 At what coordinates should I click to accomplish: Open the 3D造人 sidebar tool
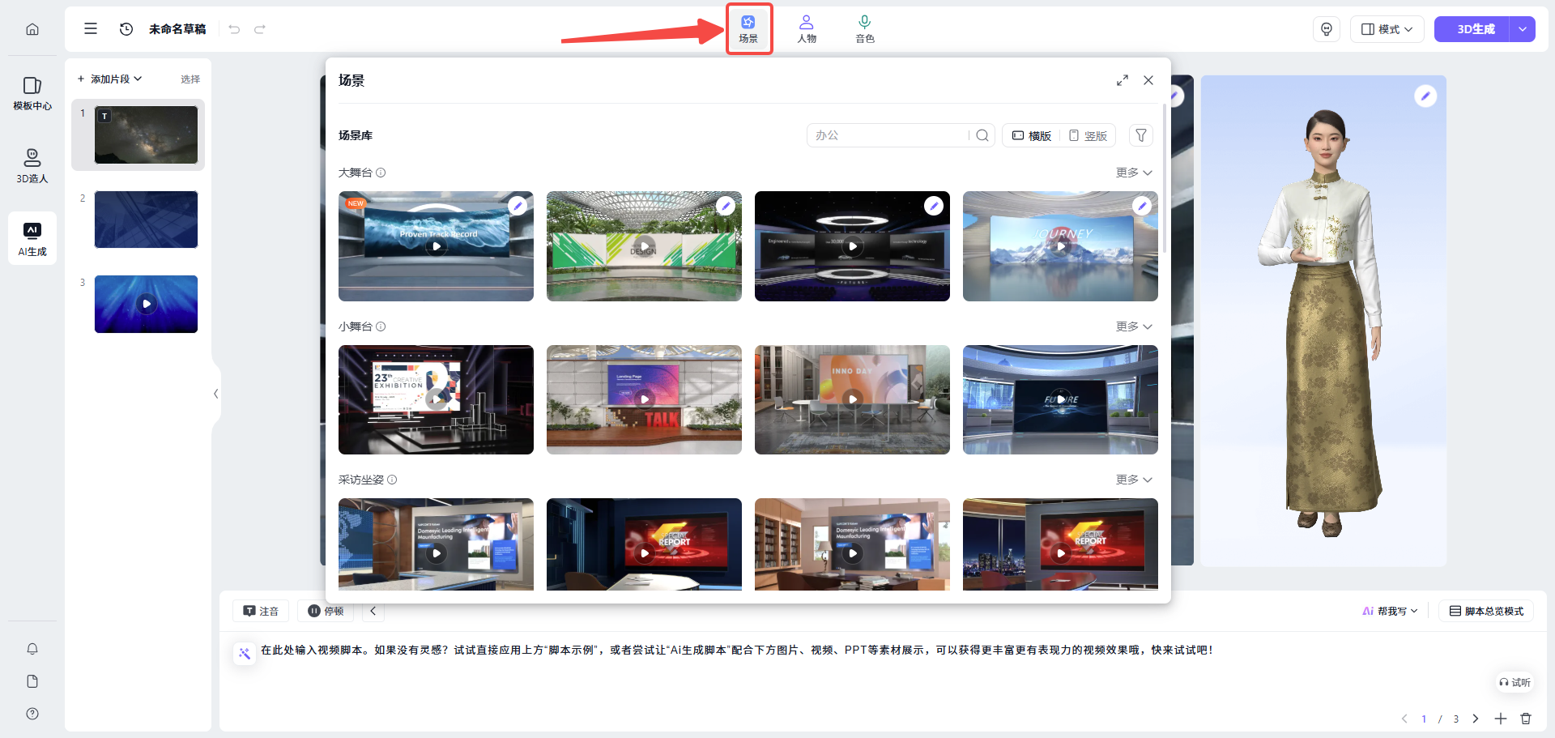click(32, 165)
